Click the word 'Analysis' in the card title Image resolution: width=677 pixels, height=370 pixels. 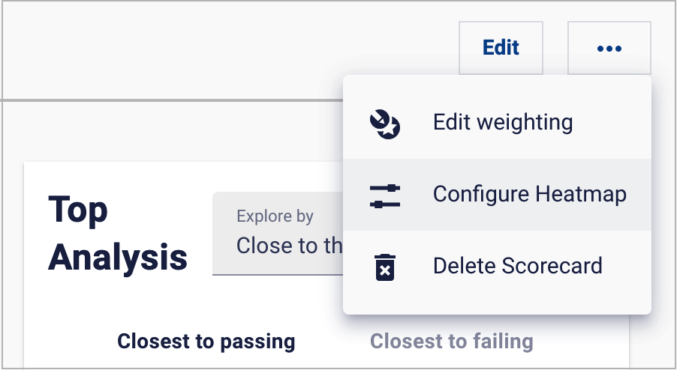point(117,257)
